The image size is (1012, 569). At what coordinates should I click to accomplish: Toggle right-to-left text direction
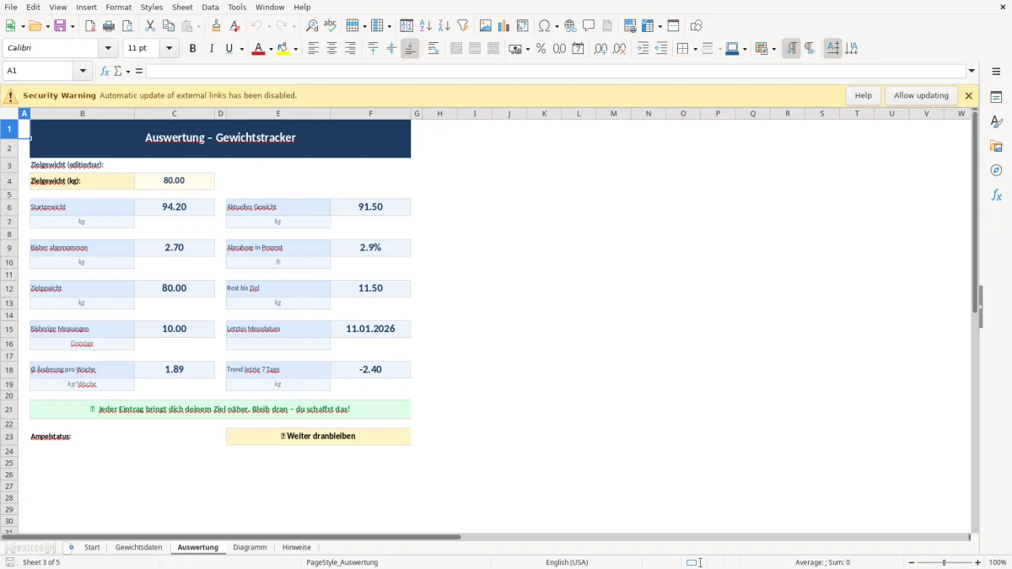click(810, 49)
